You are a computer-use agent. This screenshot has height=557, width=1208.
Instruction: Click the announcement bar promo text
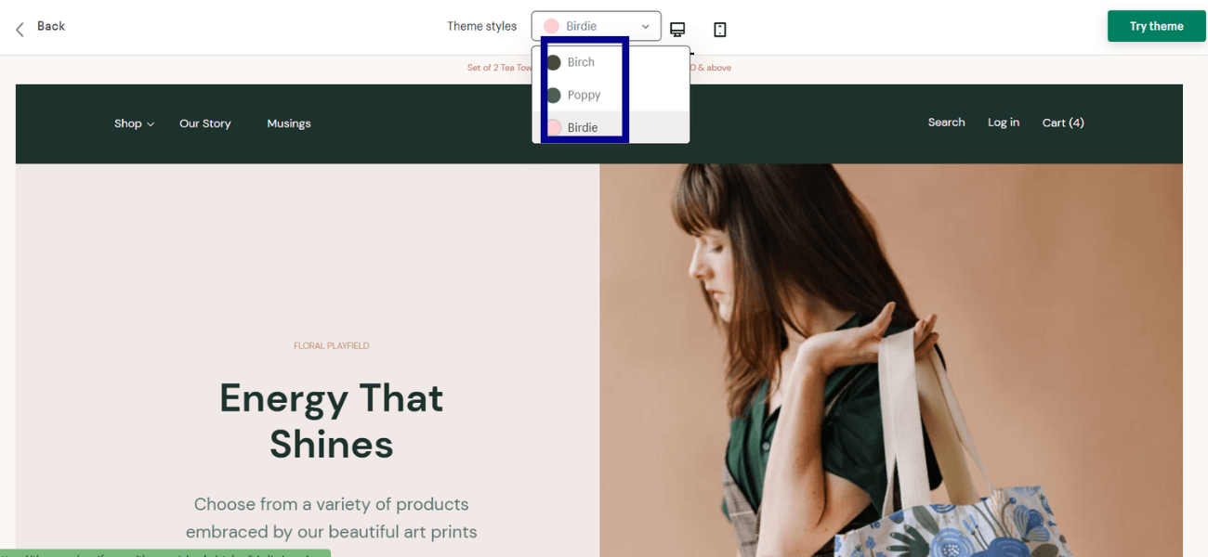599,68
